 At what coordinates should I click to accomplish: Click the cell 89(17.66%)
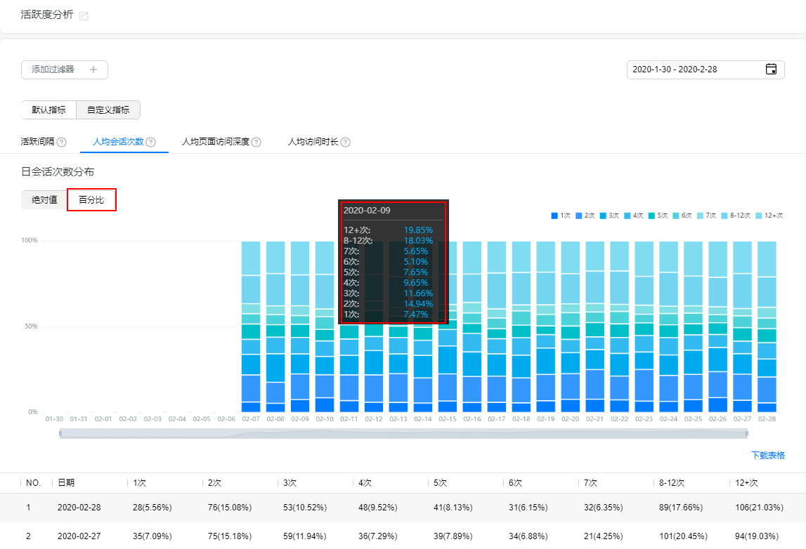681,508
